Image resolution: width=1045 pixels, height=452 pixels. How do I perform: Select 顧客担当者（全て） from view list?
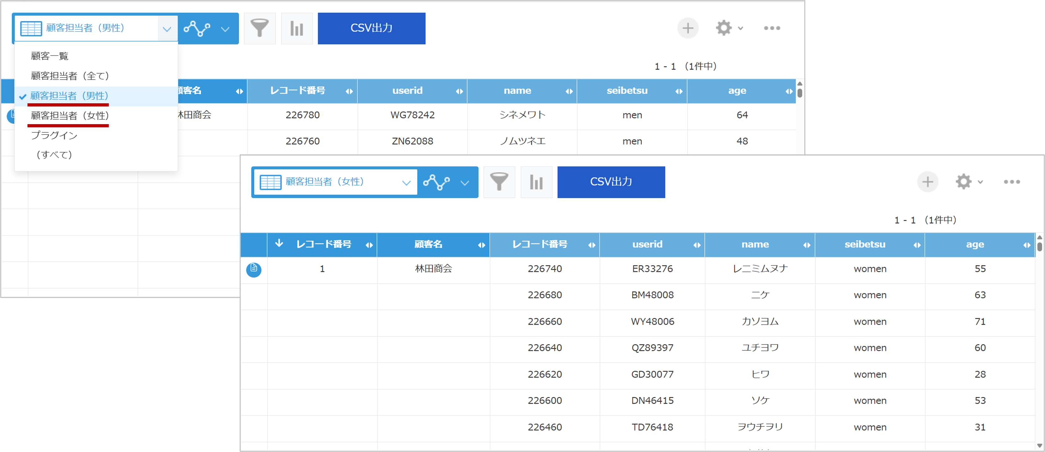96,76
